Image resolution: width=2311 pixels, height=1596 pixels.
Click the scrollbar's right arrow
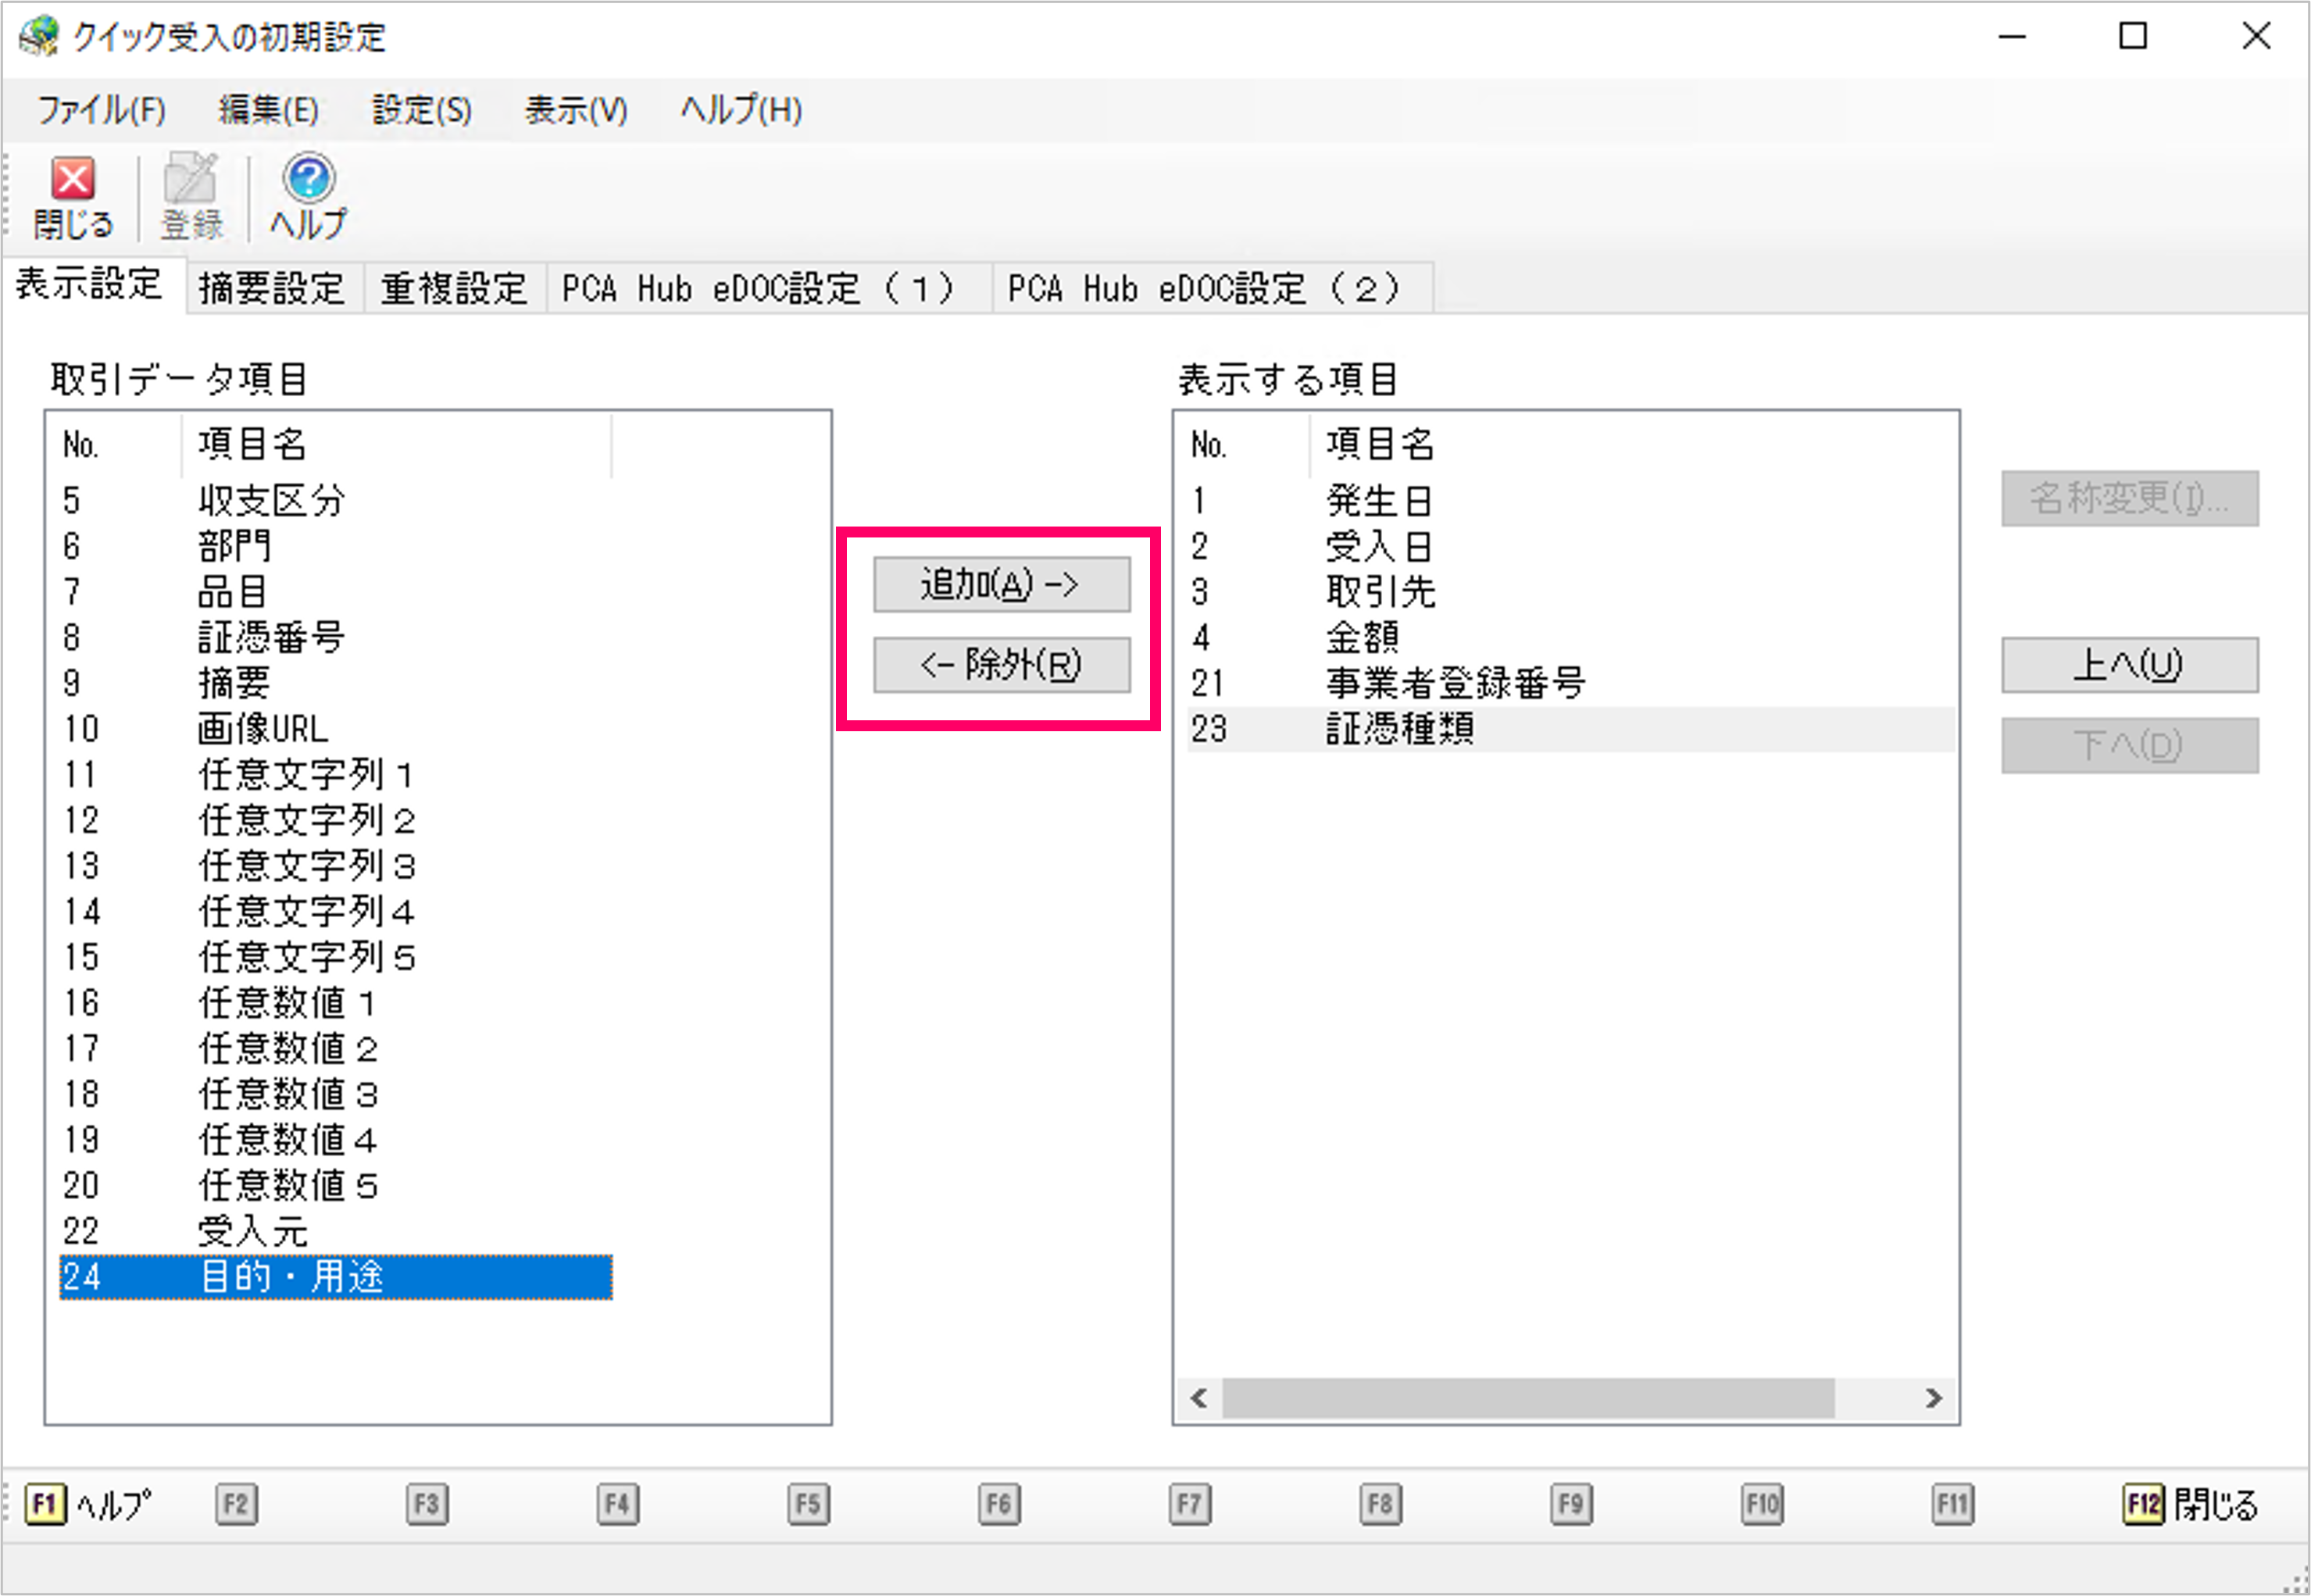point(1933,1398)
